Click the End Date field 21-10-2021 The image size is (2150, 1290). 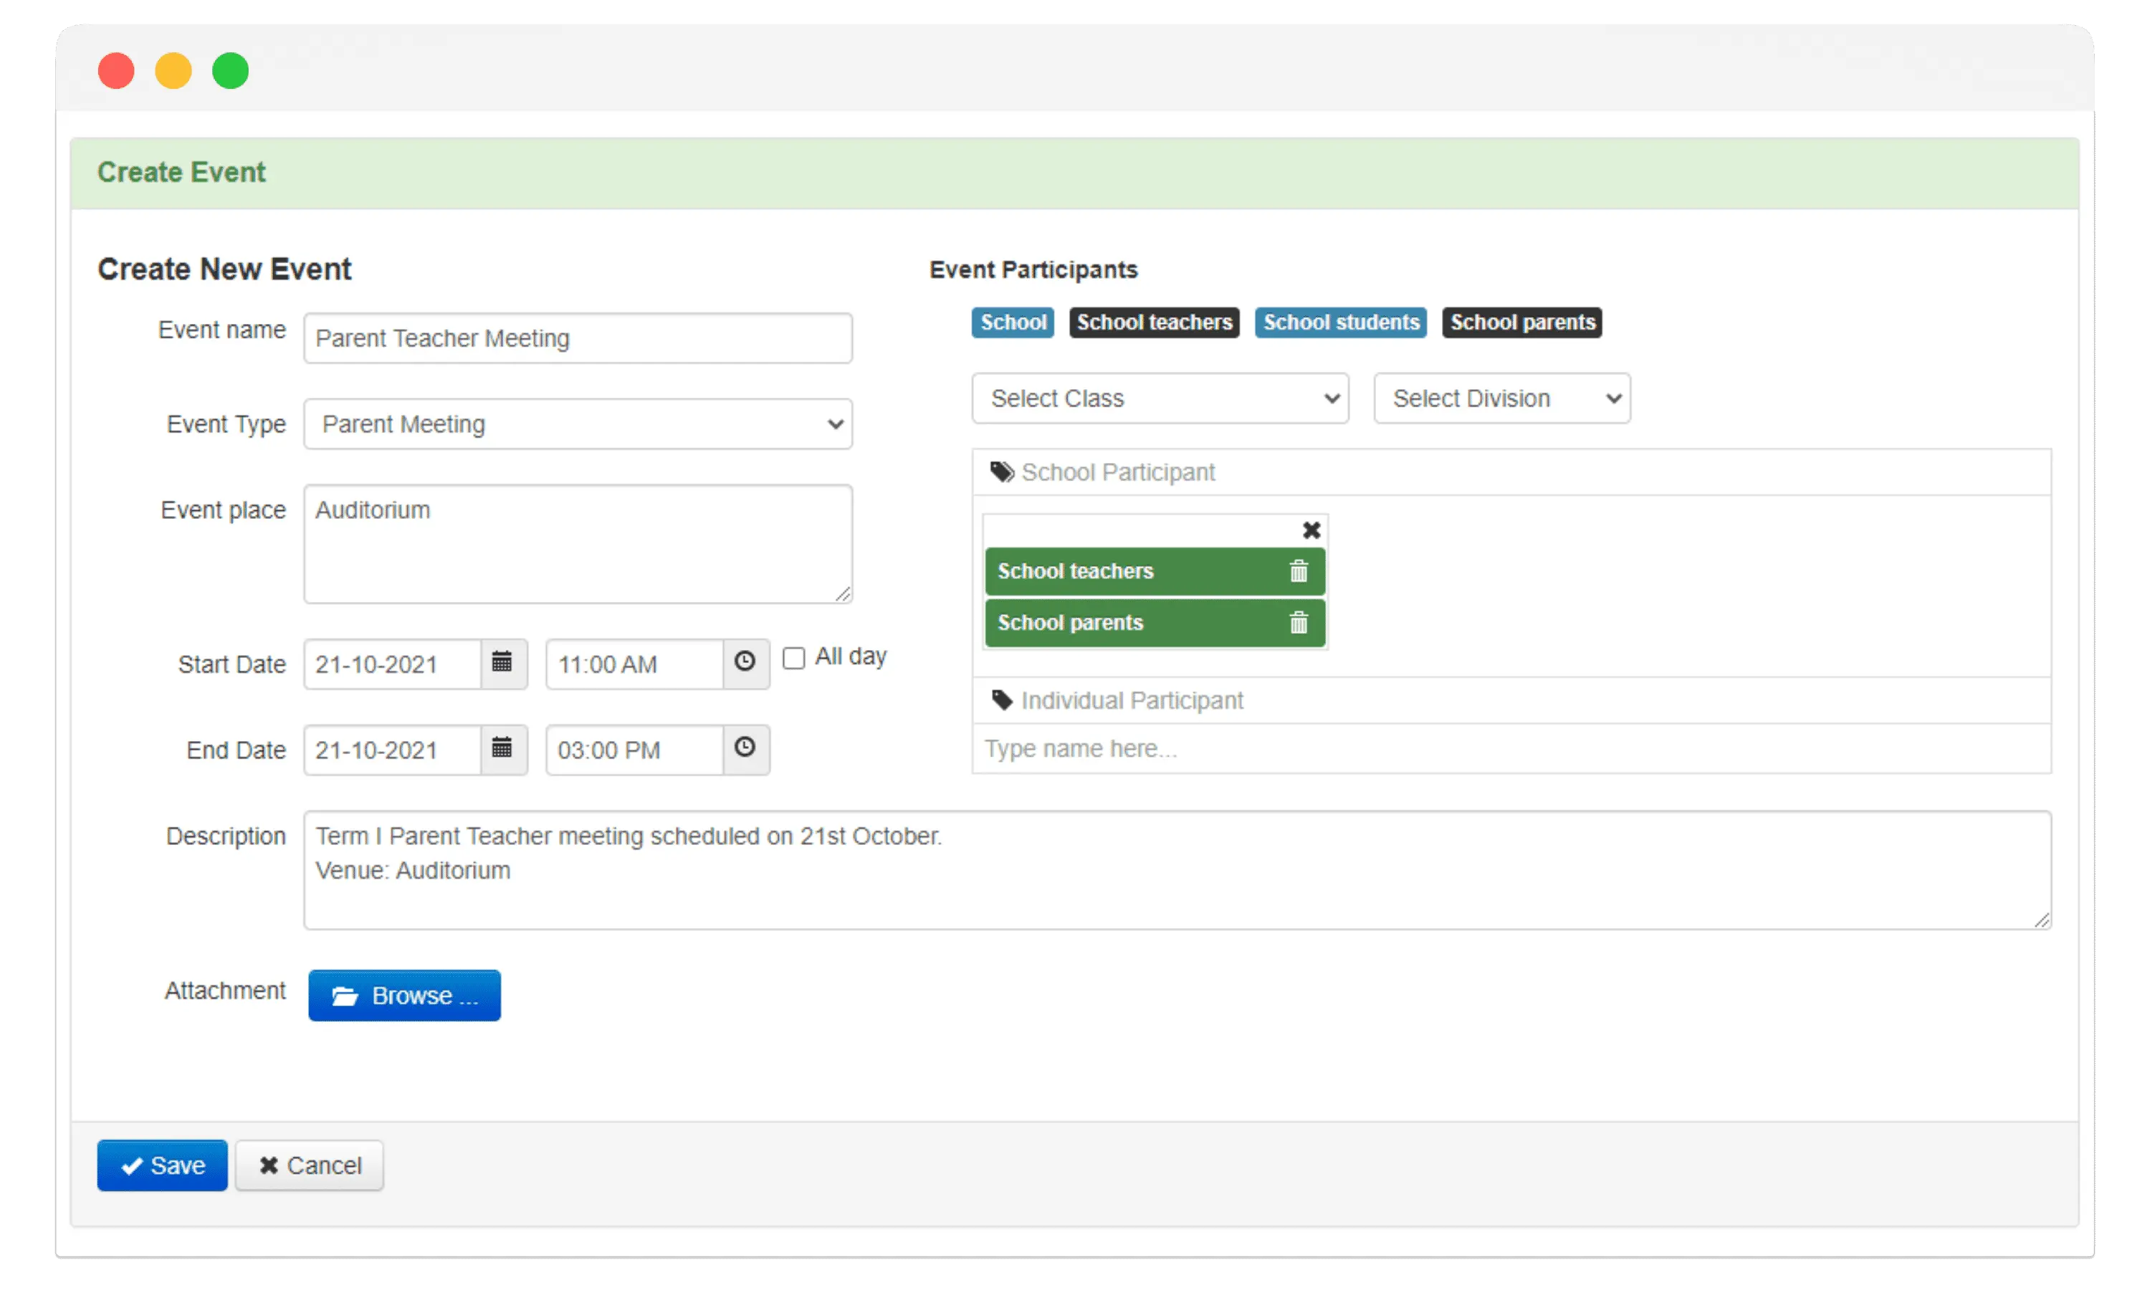392,750
